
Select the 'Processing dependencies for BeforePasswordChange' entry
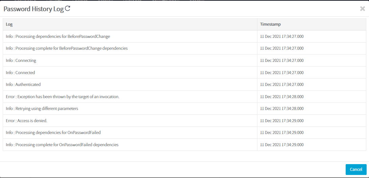(58, 37)
